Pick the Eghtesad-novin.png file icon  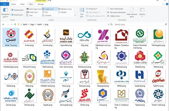(x=103, y=36)
